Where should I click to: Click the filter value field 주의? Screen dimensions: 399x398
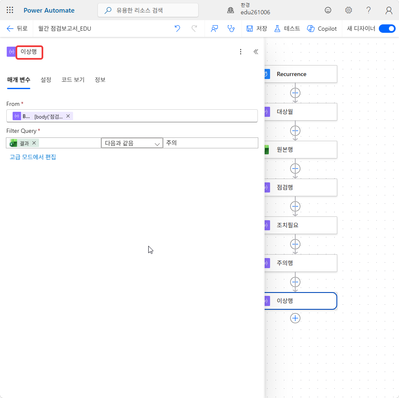tap(210, 143)
